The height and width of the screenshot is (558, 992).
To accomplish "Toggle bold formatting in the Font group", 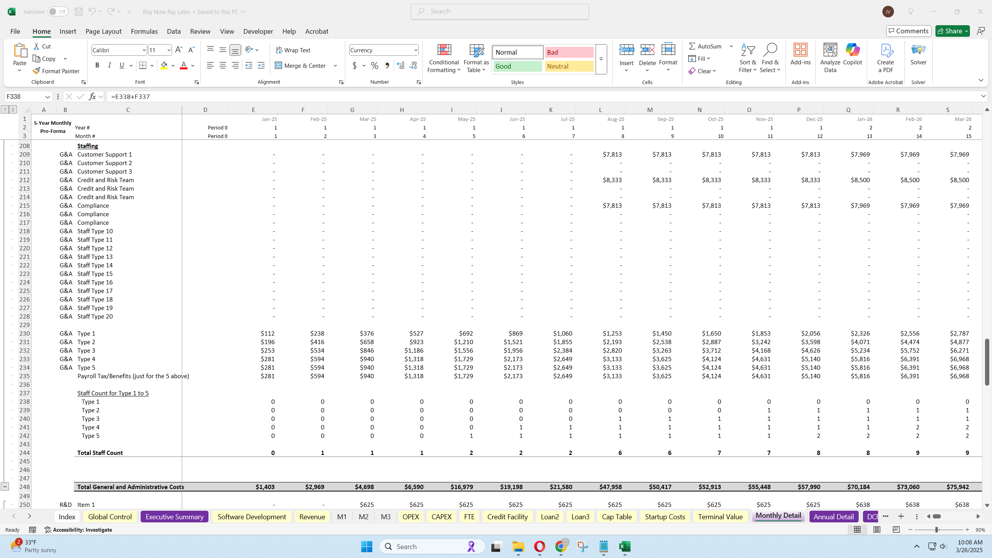I will (97, 65).
